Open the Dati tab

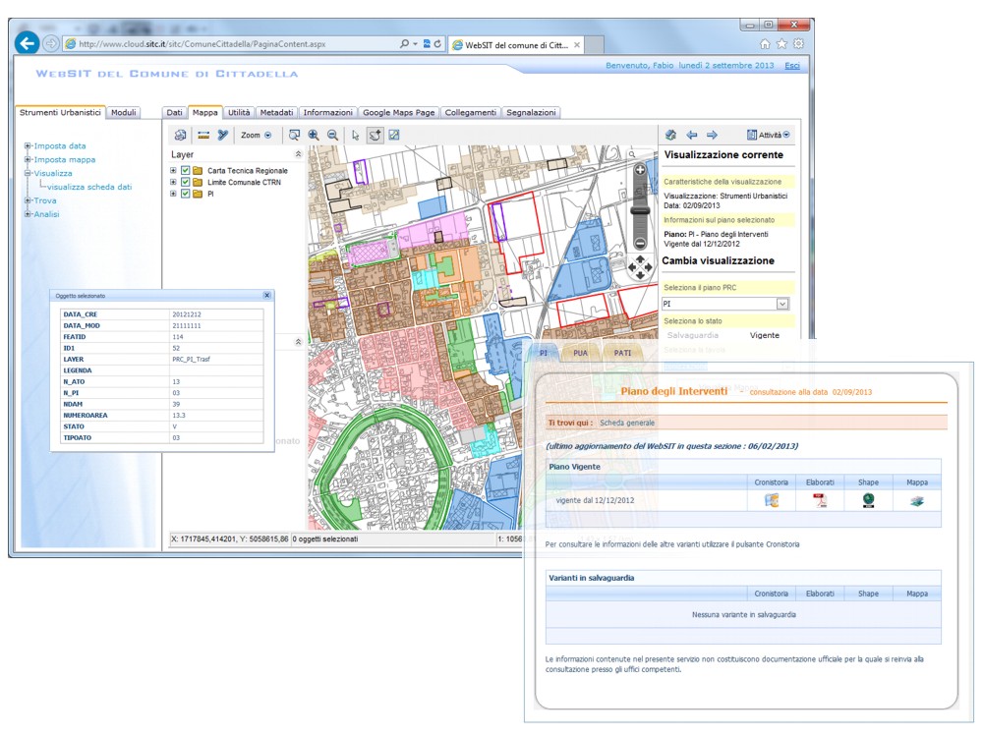pyautogui.click(x=174, y=113)
